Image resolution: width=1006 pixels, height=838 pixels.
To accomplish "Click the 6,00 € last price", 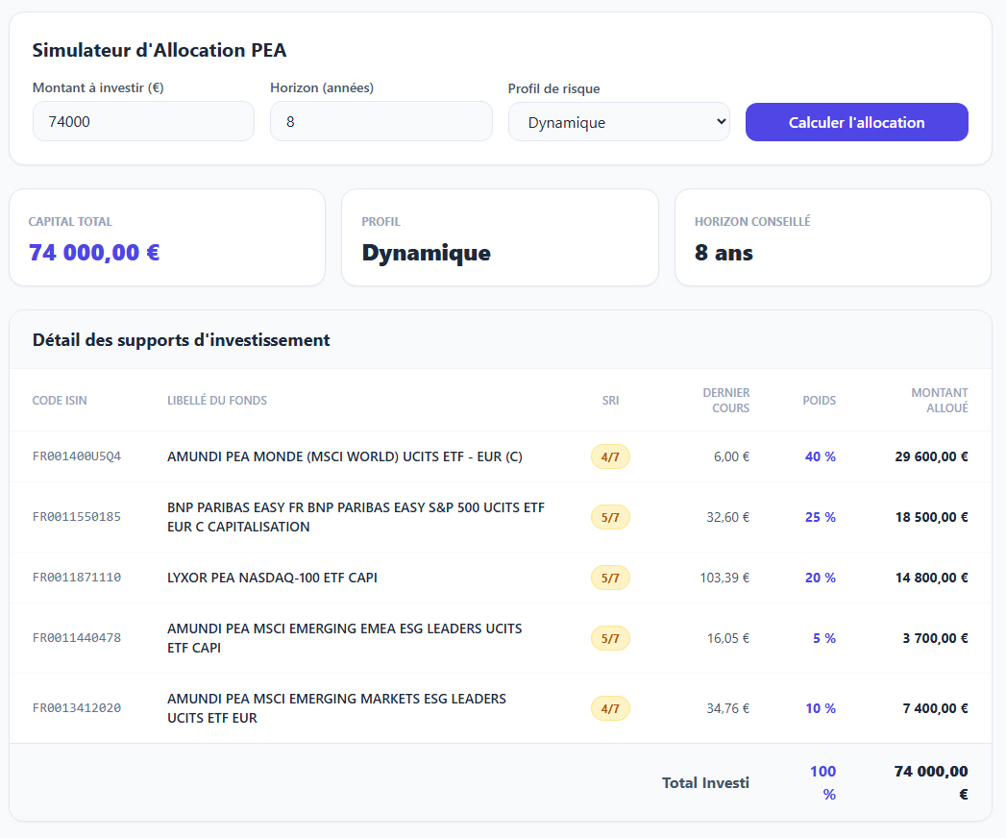I will [731, 456].
